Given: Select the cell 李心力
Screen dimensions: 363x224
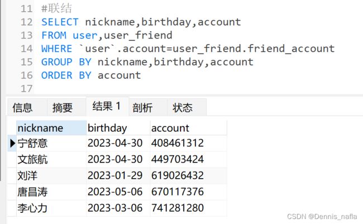Looking at the screenshot, I should point(51,208).
